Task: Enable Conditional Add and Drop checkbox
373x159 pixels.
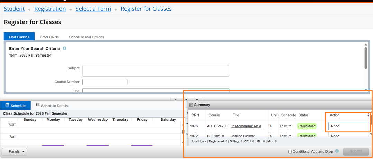Action: pos(290,152)
